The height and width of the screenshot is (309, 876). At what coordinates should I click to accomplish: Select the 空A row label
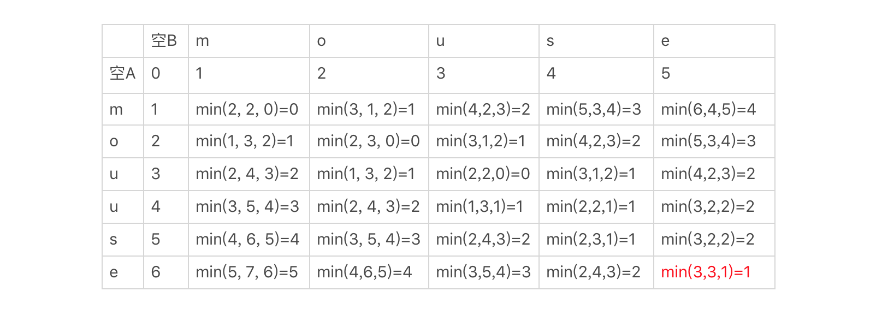122,74
